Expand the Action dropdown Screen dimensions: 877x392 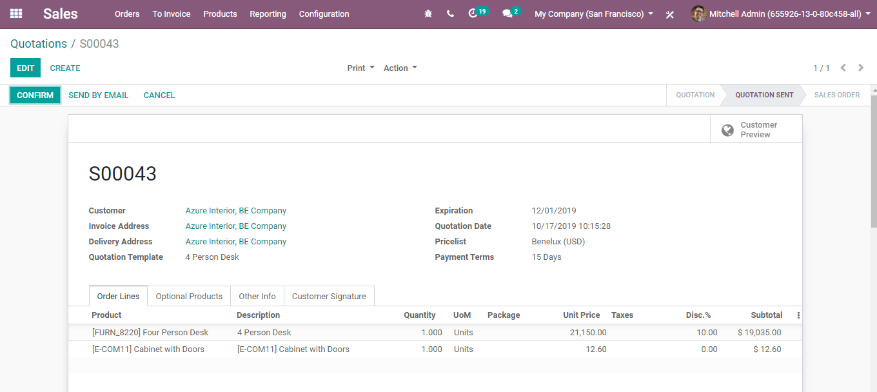[x=400, y=68]
